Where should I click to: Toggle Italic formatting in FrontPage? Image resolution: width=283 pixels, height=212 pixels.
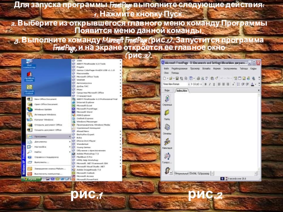210,84
